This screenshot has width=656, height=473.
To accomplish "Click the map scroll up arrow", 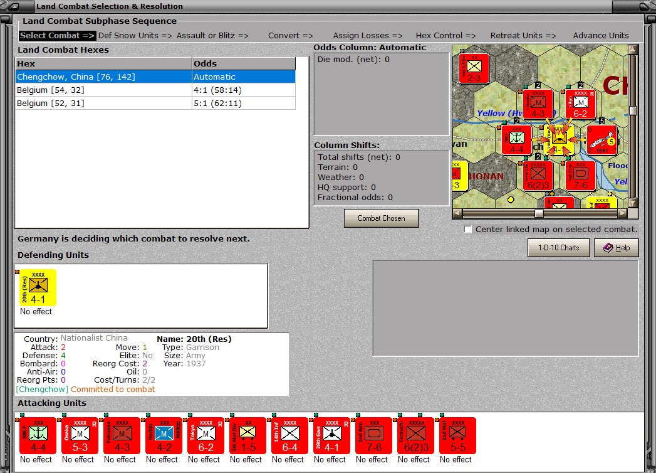I will pos(633,50).
